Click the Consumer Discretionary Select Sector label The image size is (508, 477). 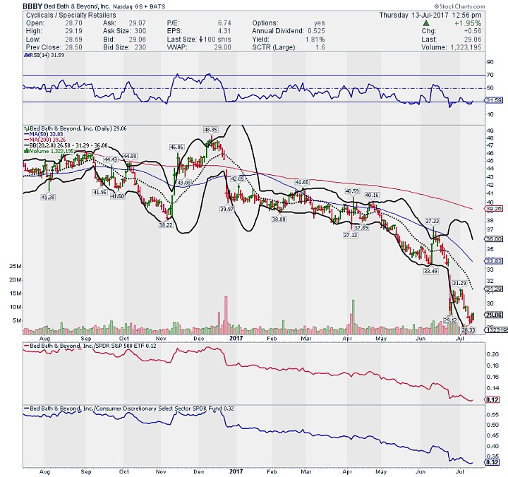click(129, 409)
